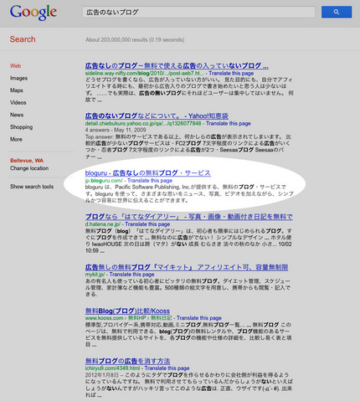Image resolution: width=360 pixels, height=401 pixels.
Task: Click the red Search heading
Action: coord(23,39)
